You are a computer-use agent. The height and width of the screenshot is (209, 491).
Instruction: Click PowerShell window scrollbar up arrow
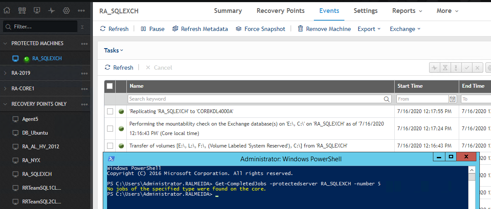472,169
